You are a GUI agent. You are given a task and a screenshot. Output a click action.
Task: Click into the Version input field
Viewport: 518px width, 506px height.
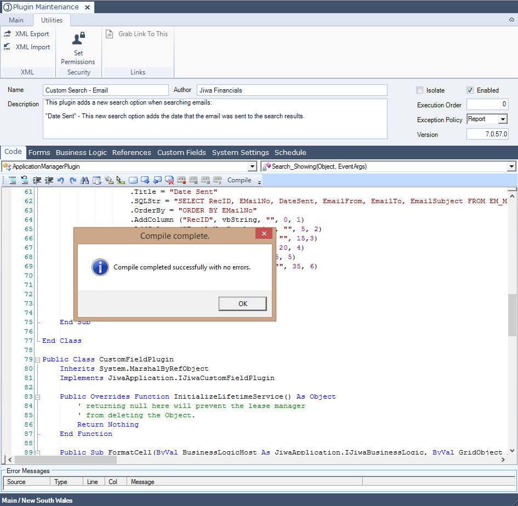point(487,134)
